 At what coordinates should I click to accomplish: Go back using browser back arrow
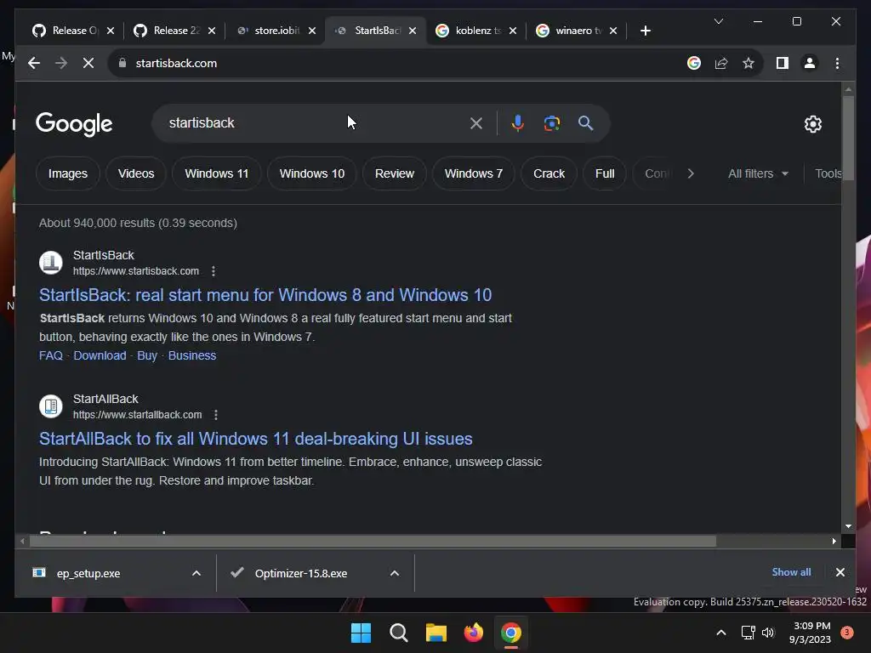click(x=34, y=63)
